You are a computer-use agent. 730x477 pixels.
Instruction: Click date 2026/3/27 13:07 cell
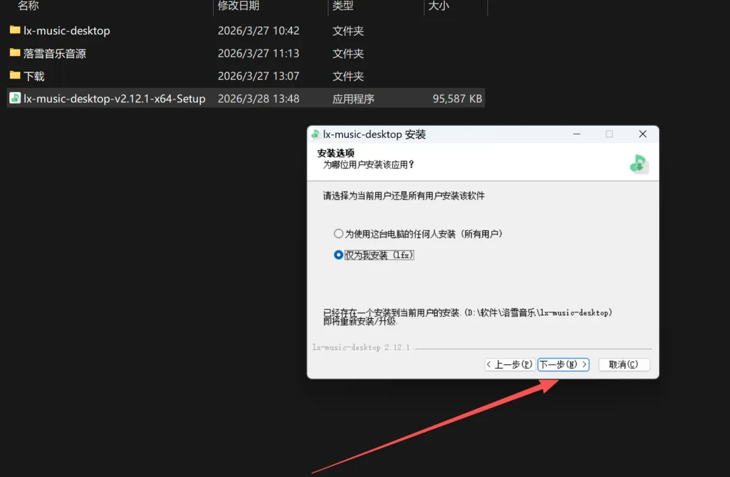pyautogui.click(x=258, y=76)
